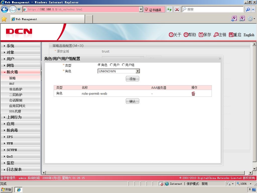The image size is (257, 193).
Task: Open the SSL代理 submenu item
Action: [21, 111]
